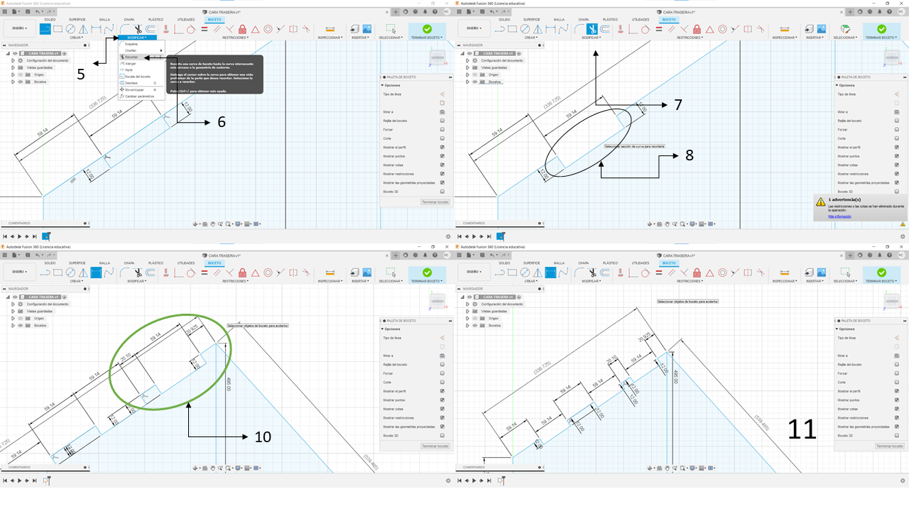This screenshot has width=909, height=511.
Task: Open the Más información warning link
Action: coord(839,216)
